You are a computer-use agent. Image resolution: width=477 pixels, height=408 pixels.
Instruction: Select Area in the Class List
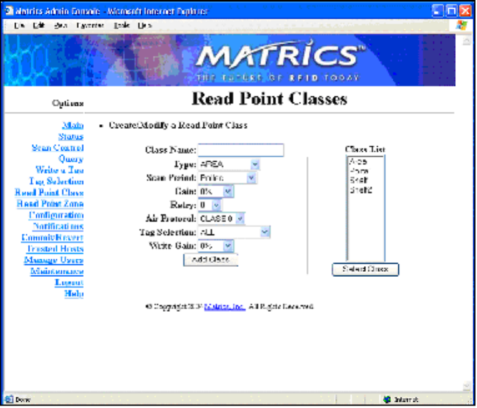pos(358,162)
